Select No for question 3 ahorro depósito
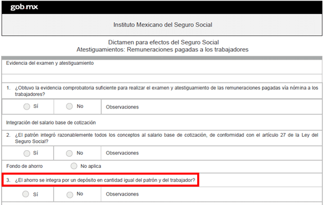324x205 pixels. [x=70, y=194]
